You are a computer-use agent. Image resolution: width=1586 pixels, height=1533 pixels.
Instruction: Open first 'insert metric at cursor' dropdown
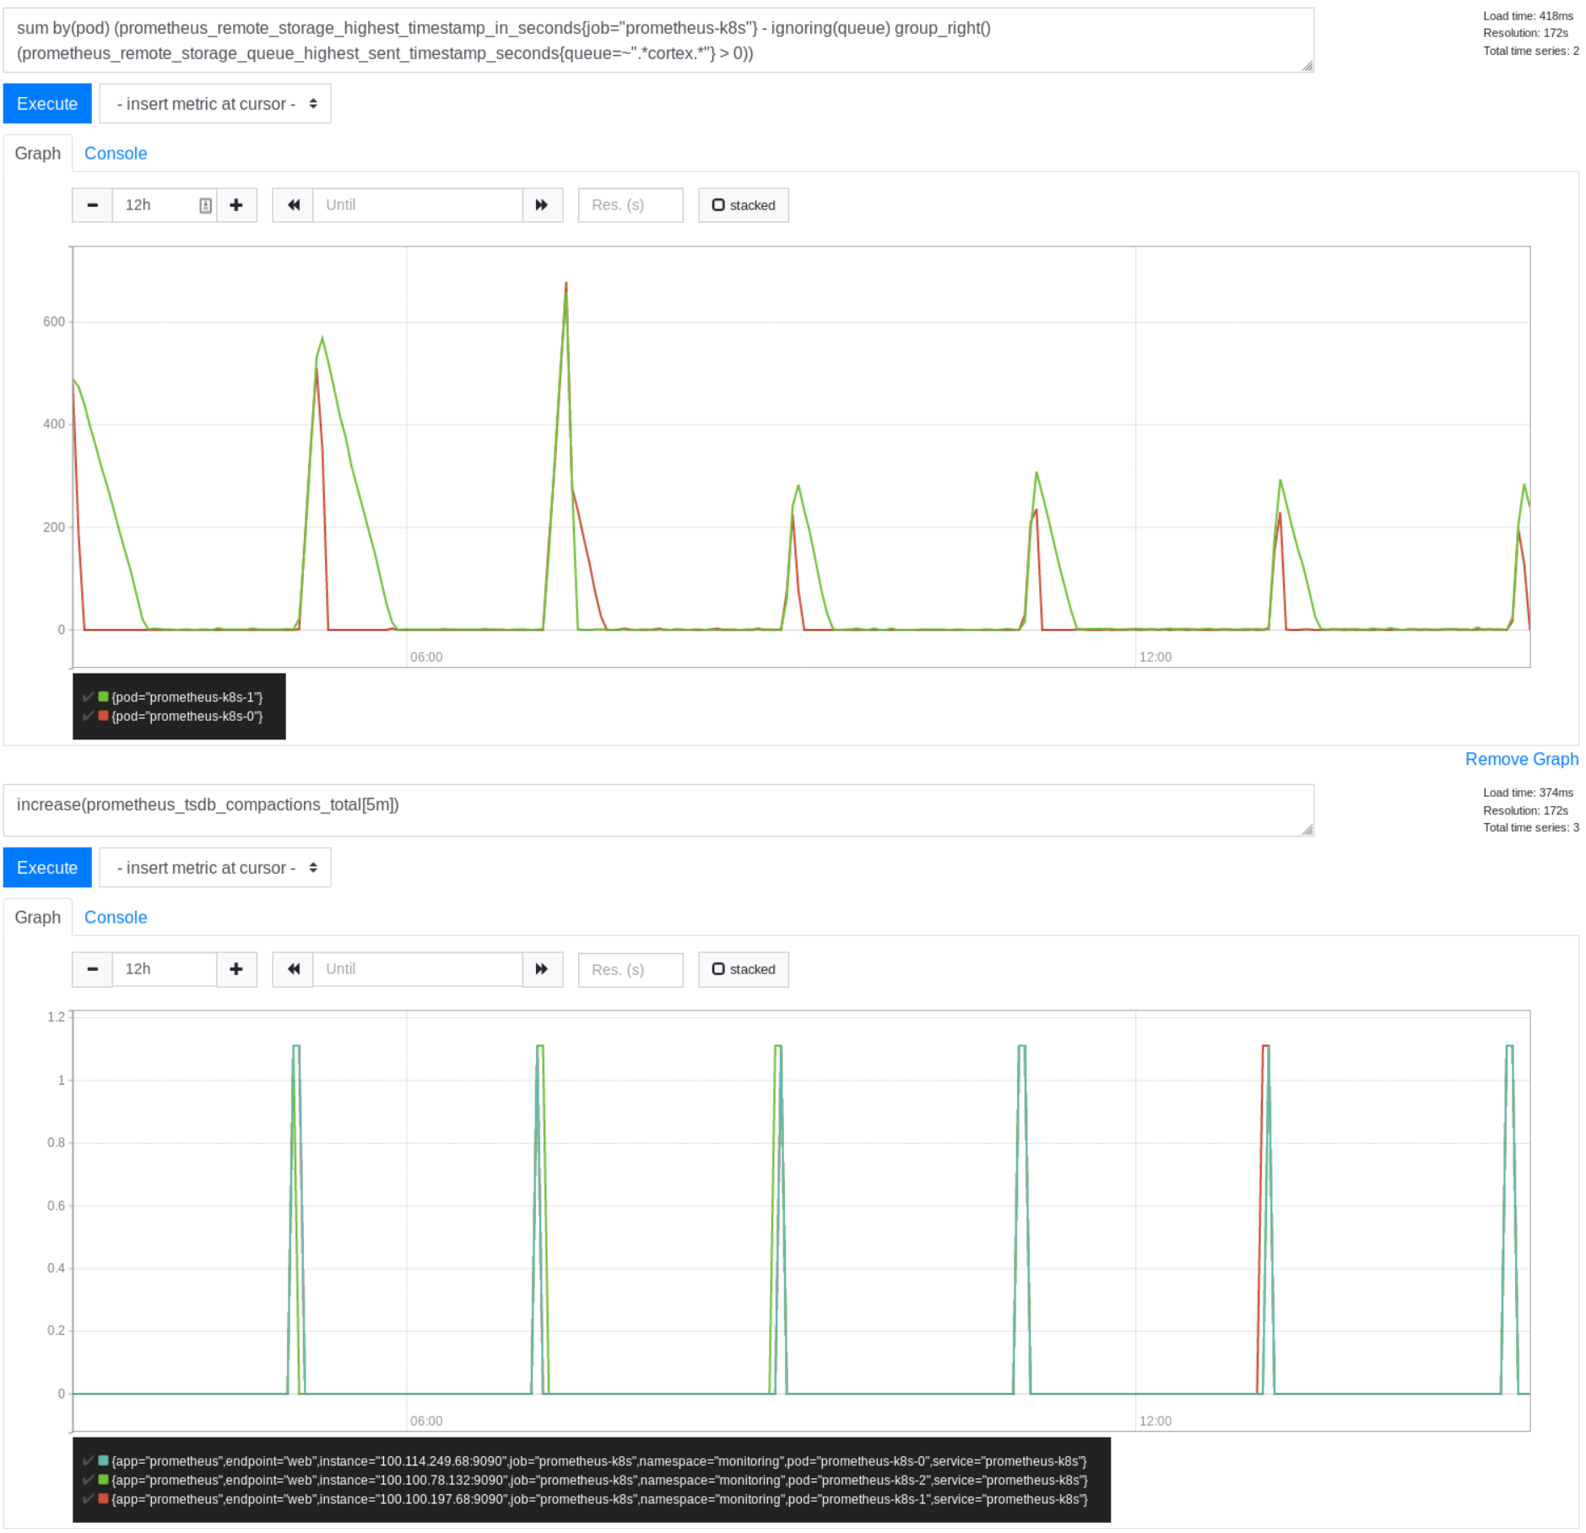pyautogui.click(x=215, y=104)
